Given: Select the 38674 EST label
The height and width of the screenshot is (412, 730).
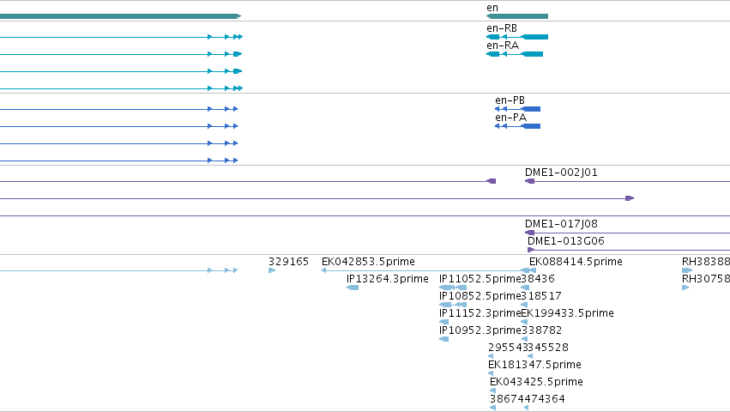Looking at the screenshot, I should (506, 399).
